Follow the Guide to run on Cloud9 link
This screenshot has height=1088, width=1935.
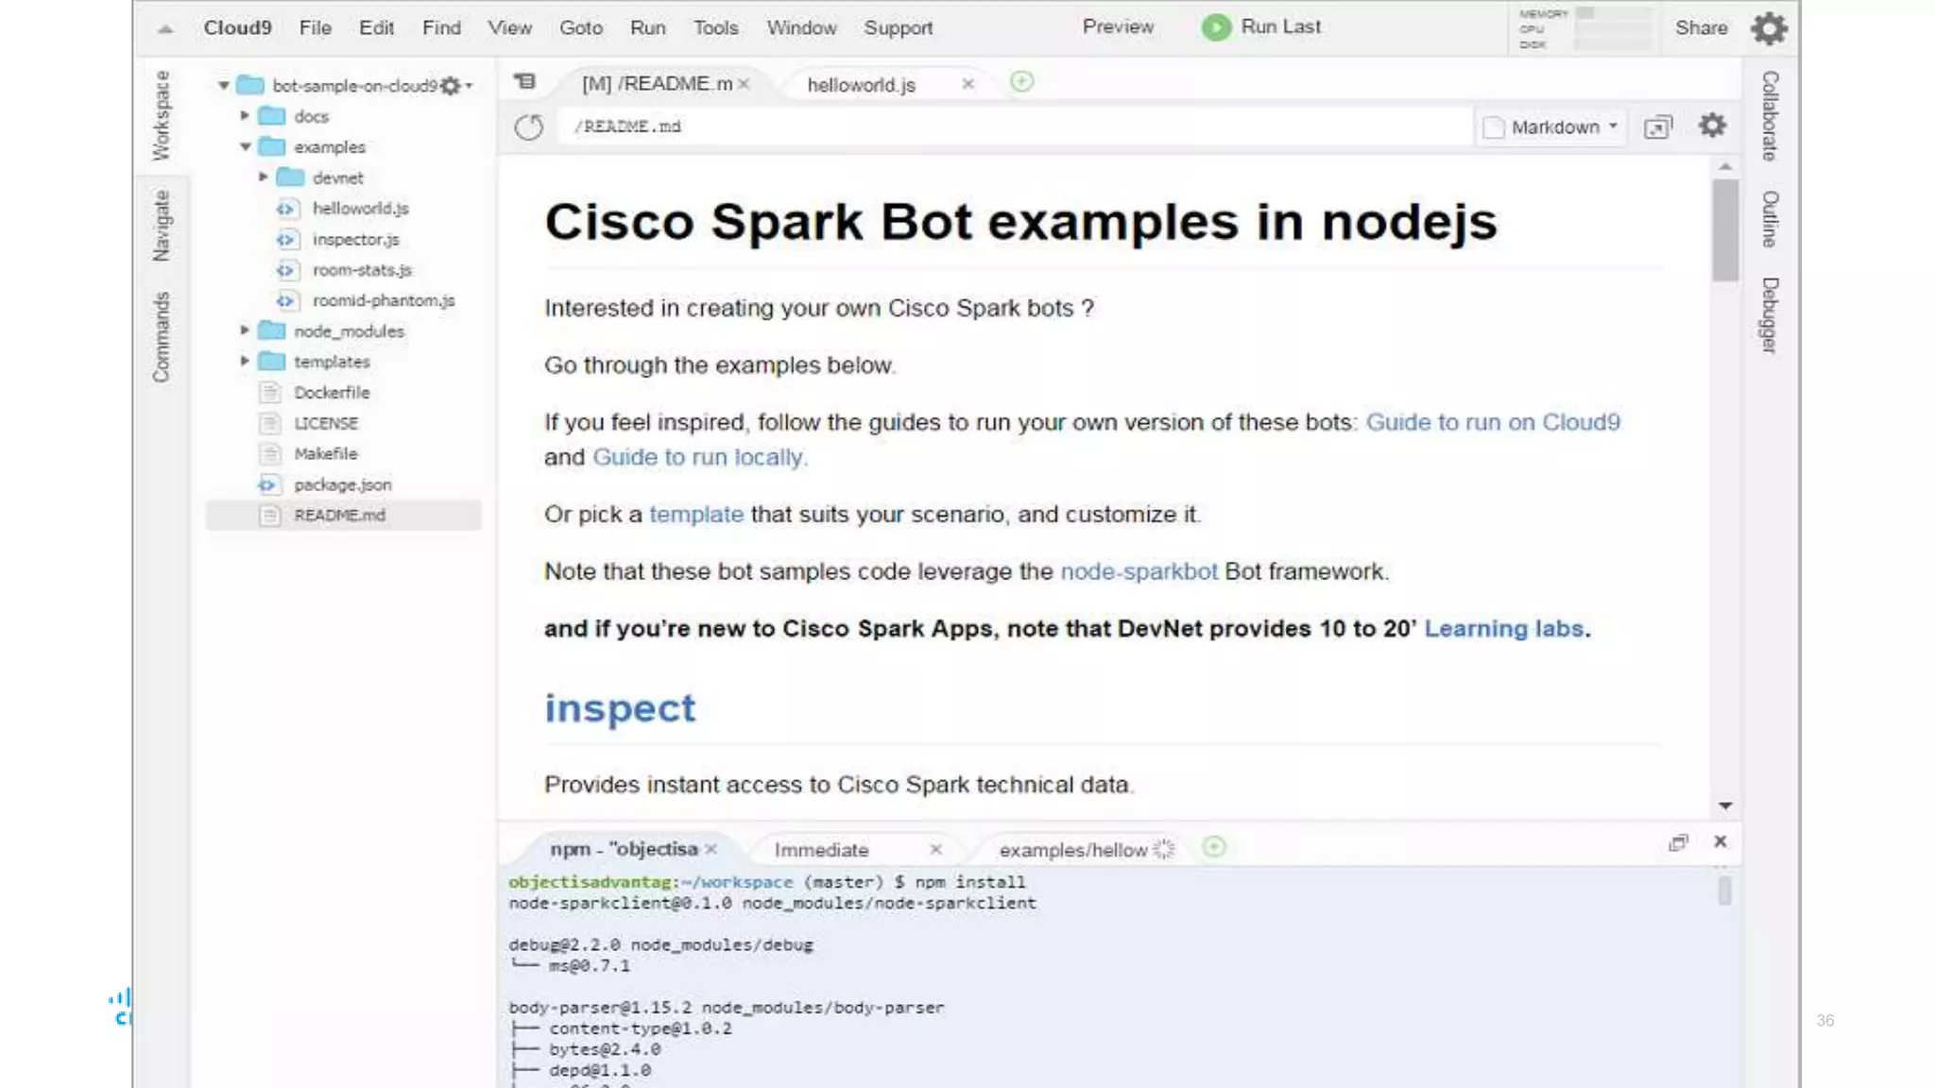click(1493, 422)
